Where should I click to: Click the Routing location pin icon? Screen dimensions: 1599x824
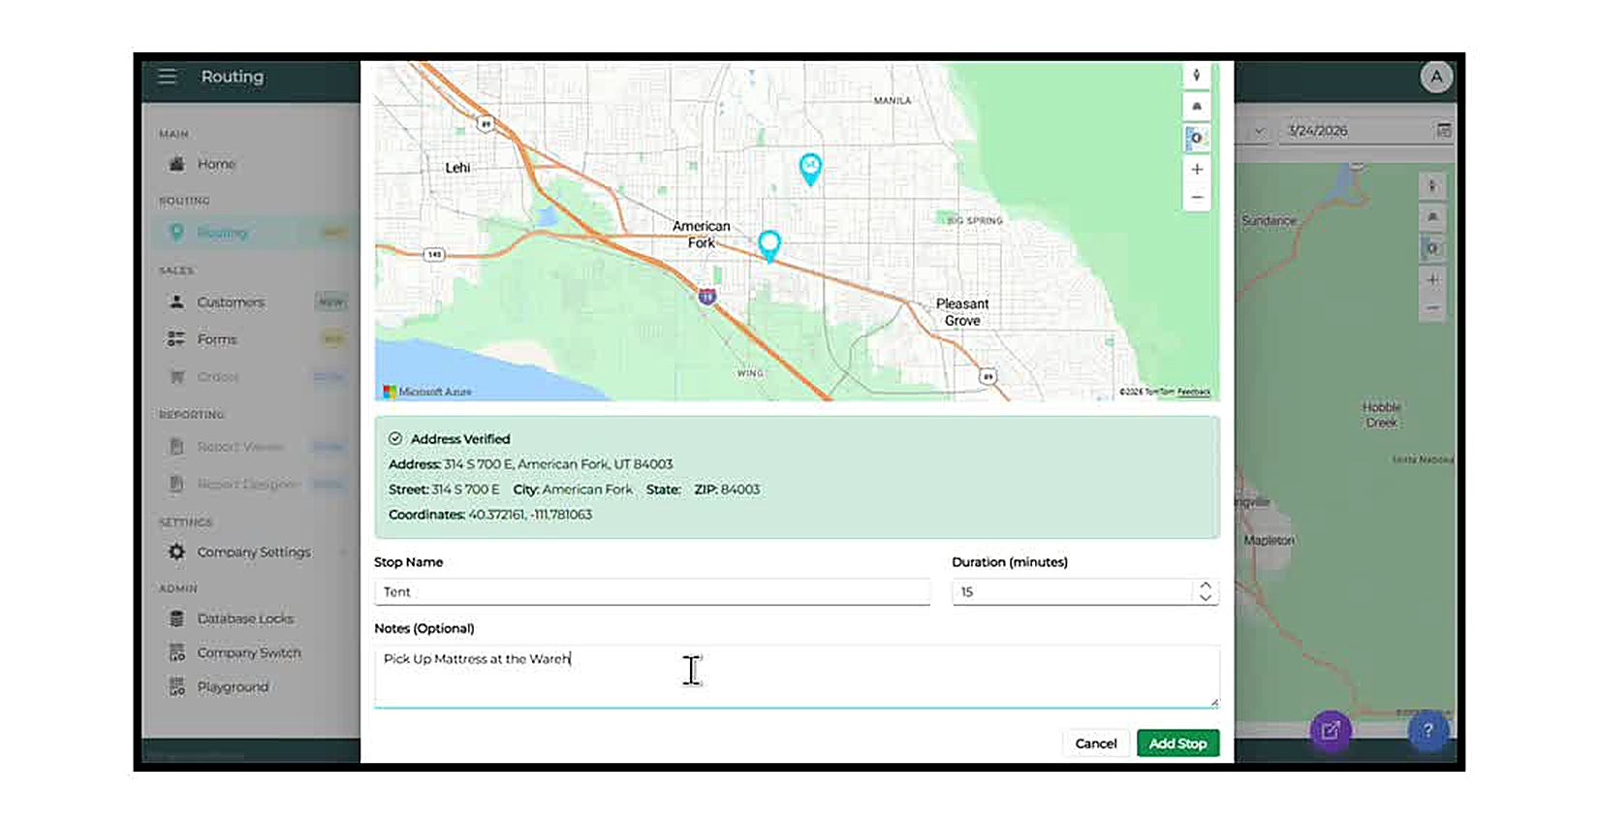176,233
